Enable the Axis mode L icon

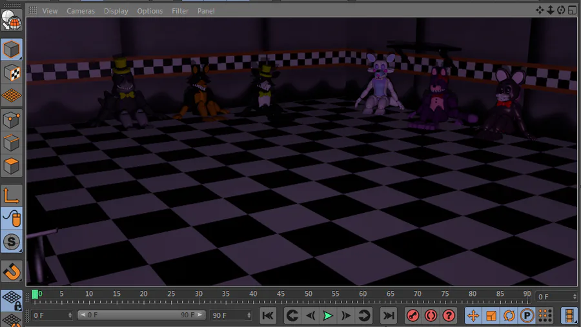coord(12,195)
